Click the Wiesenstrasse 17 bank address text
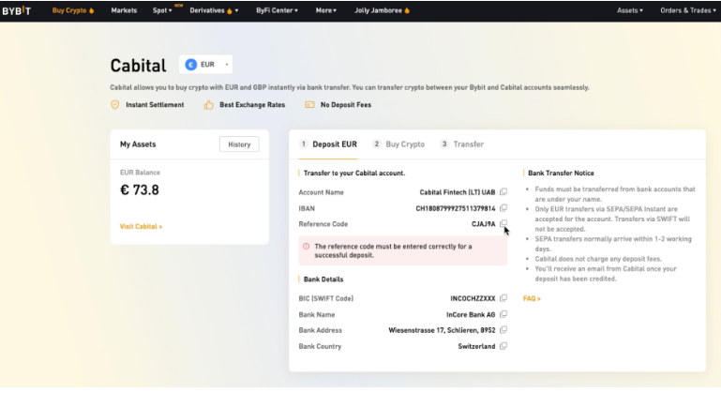The width and height of the screenshot is (721, 393). pyautogui.click(x=442, y=330)
